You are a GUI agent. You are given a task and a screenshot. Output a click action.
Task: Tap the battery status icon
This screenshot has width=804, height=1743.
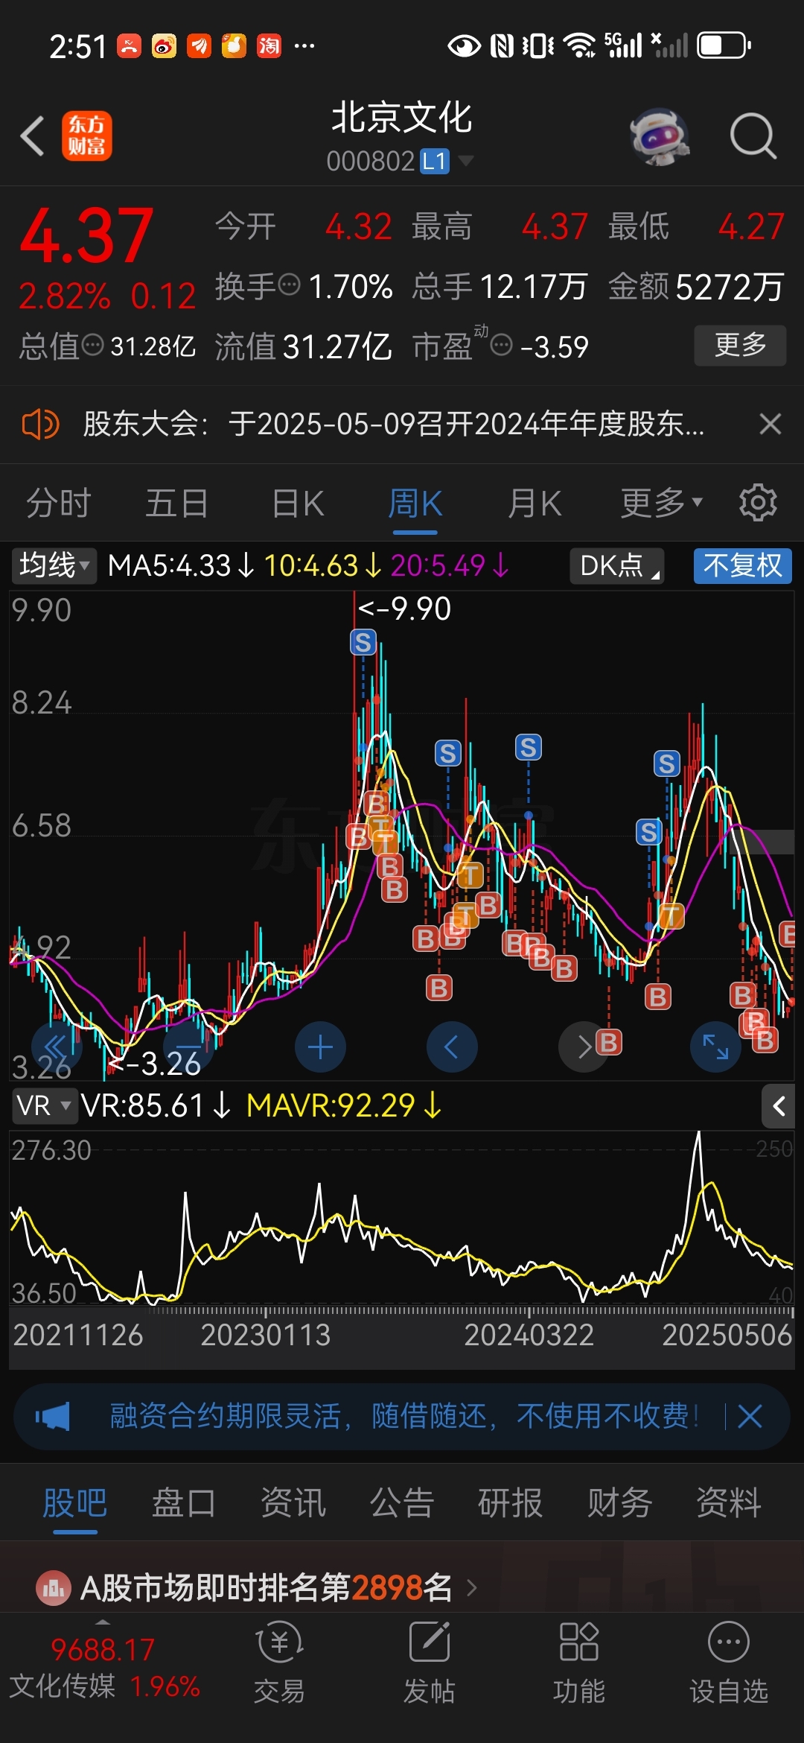click(724, 45)
